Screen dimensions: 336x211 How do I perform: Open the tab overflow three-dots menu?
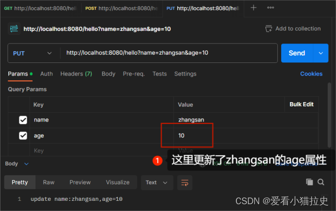[x=270, y=8]
